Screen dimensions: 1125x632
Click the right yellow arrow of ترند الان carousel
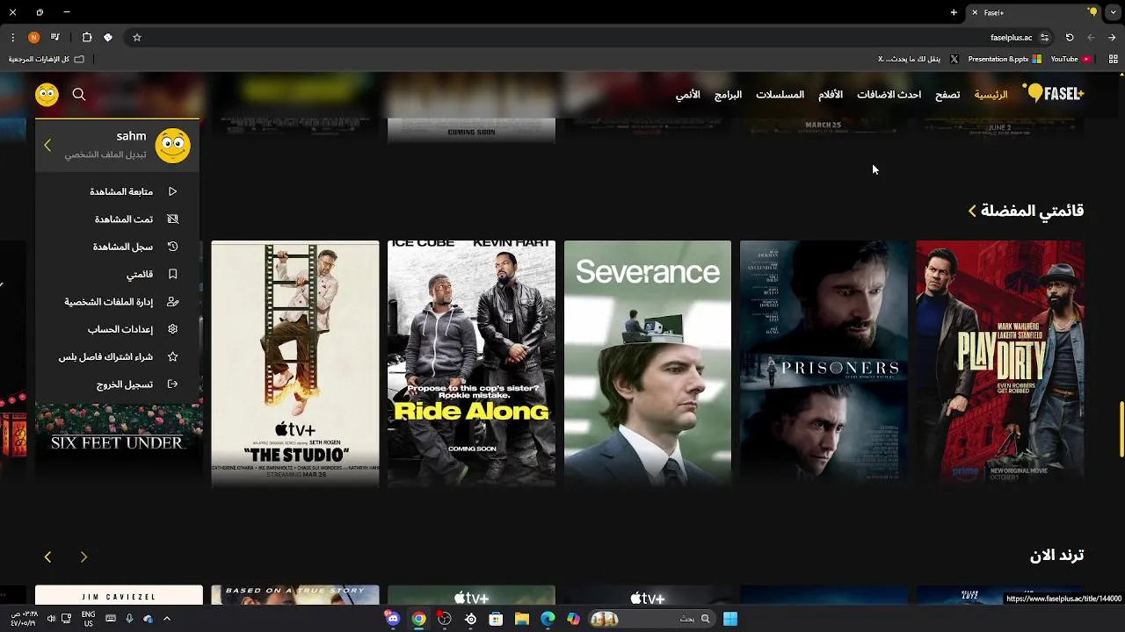[83, 557]
